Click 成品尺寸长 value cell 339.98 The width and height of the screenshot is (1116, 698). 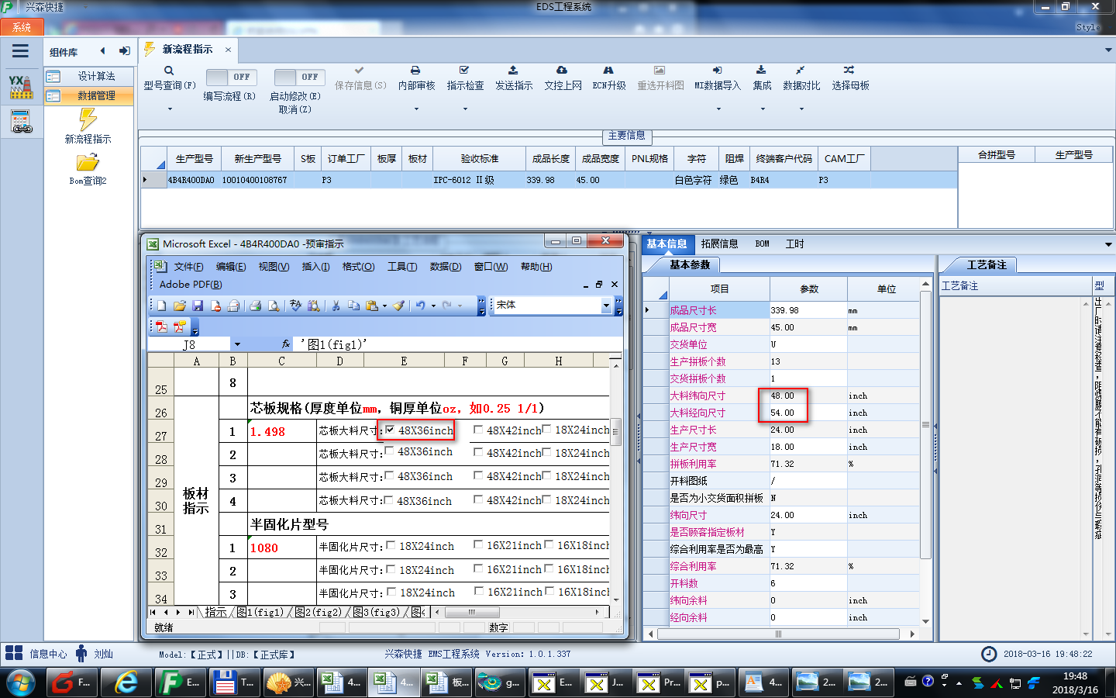[808, 310]
